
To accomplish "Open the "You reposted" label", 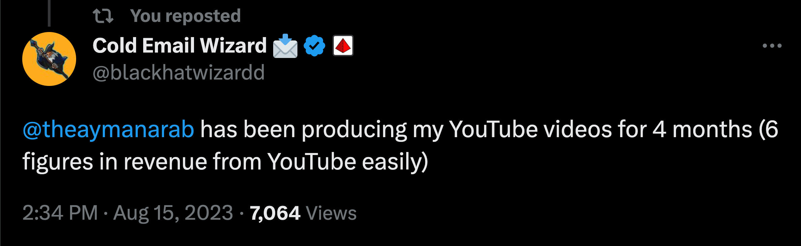I will coord(185,16).
